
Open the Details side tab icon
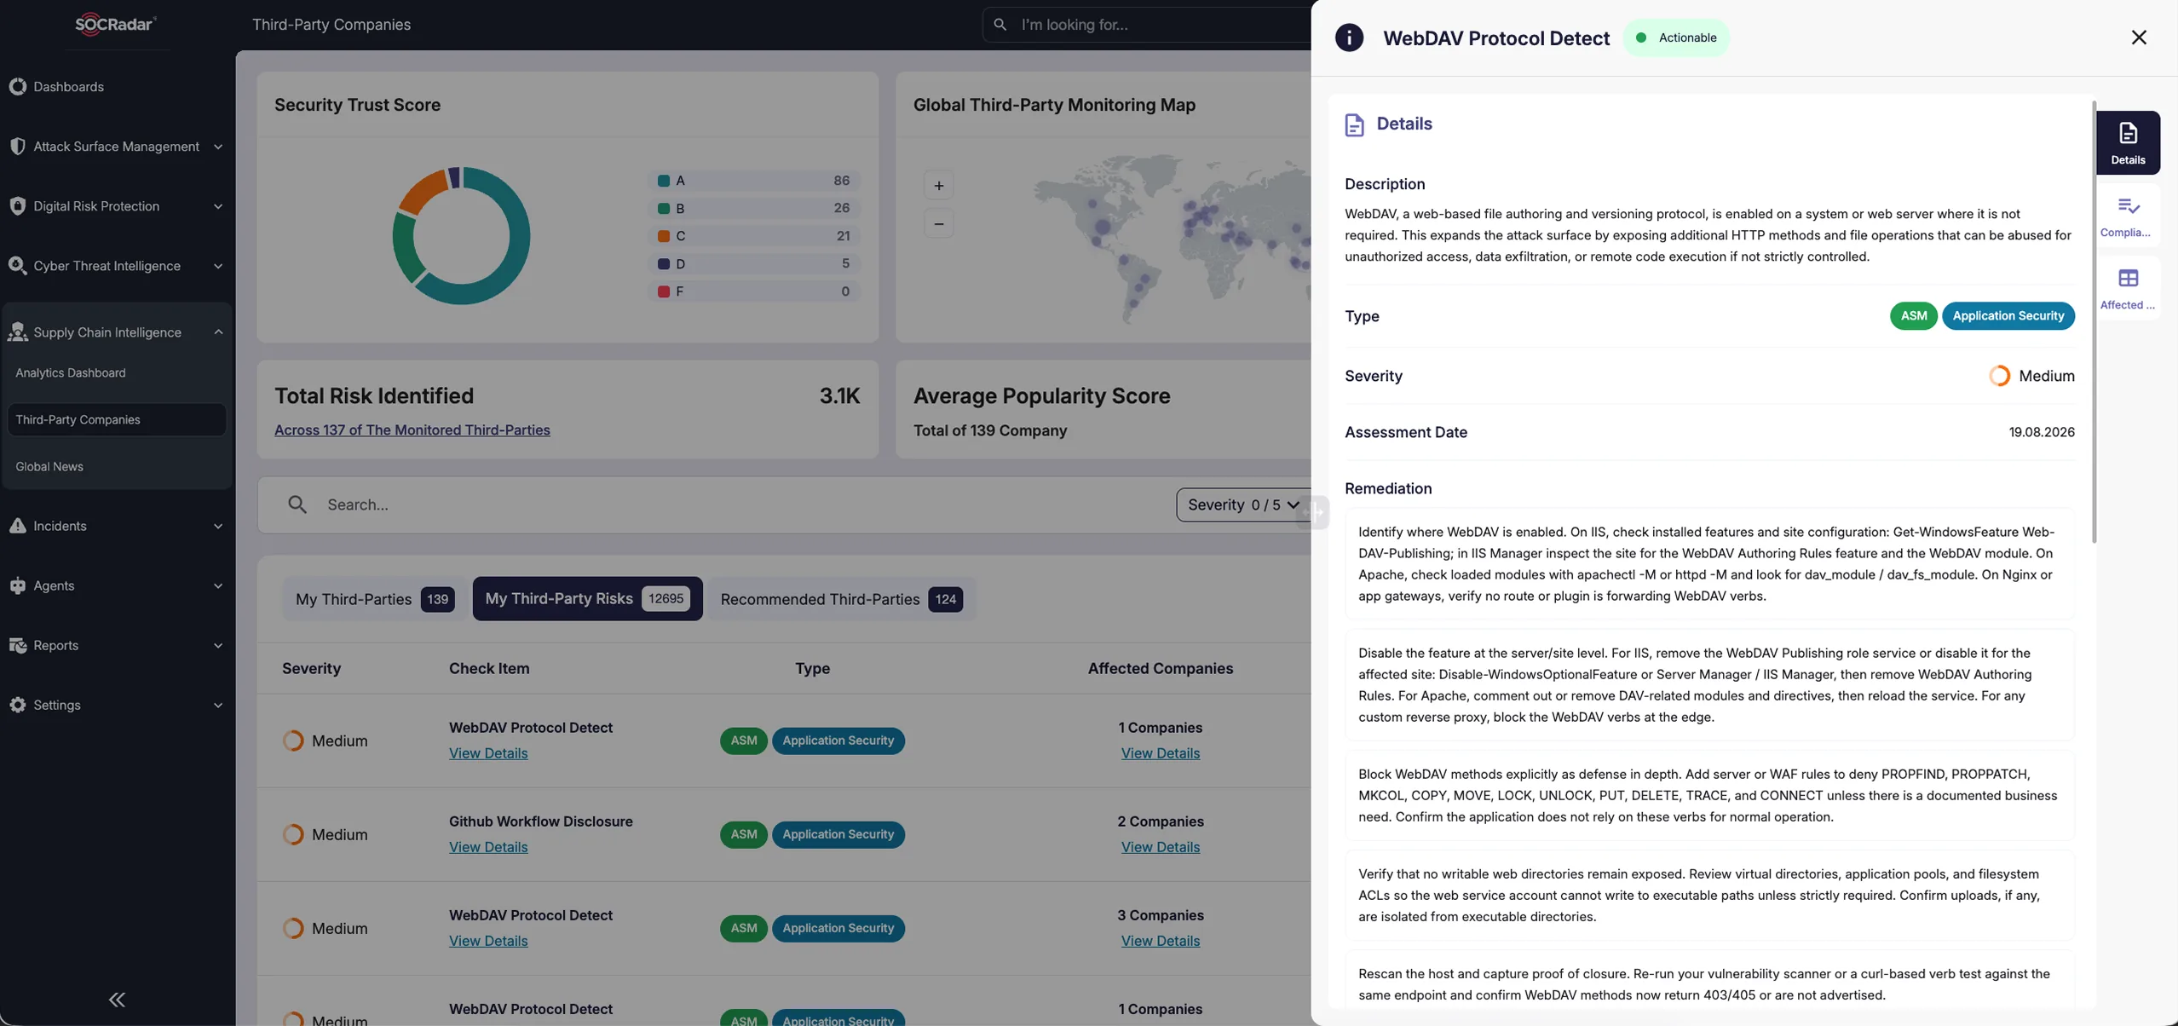[x=2128, y=142]
